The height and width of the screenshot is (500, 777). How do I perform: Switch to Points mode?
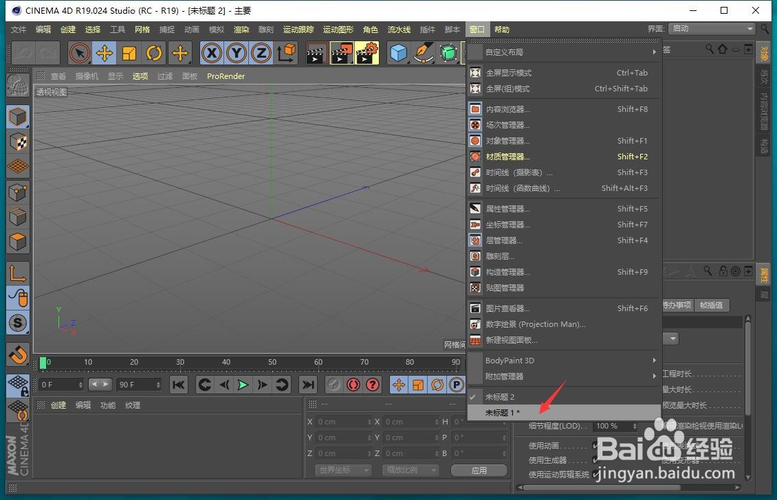18,192
